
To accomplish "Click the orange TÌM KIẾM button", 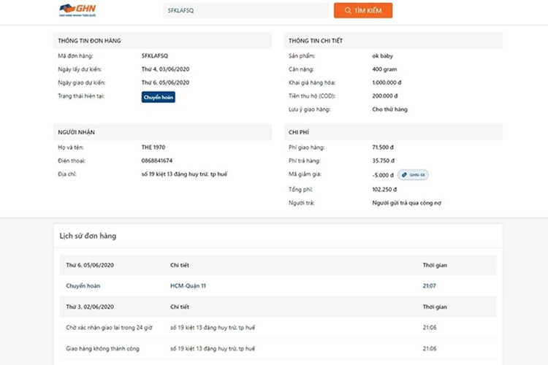I will click(363, 10).
